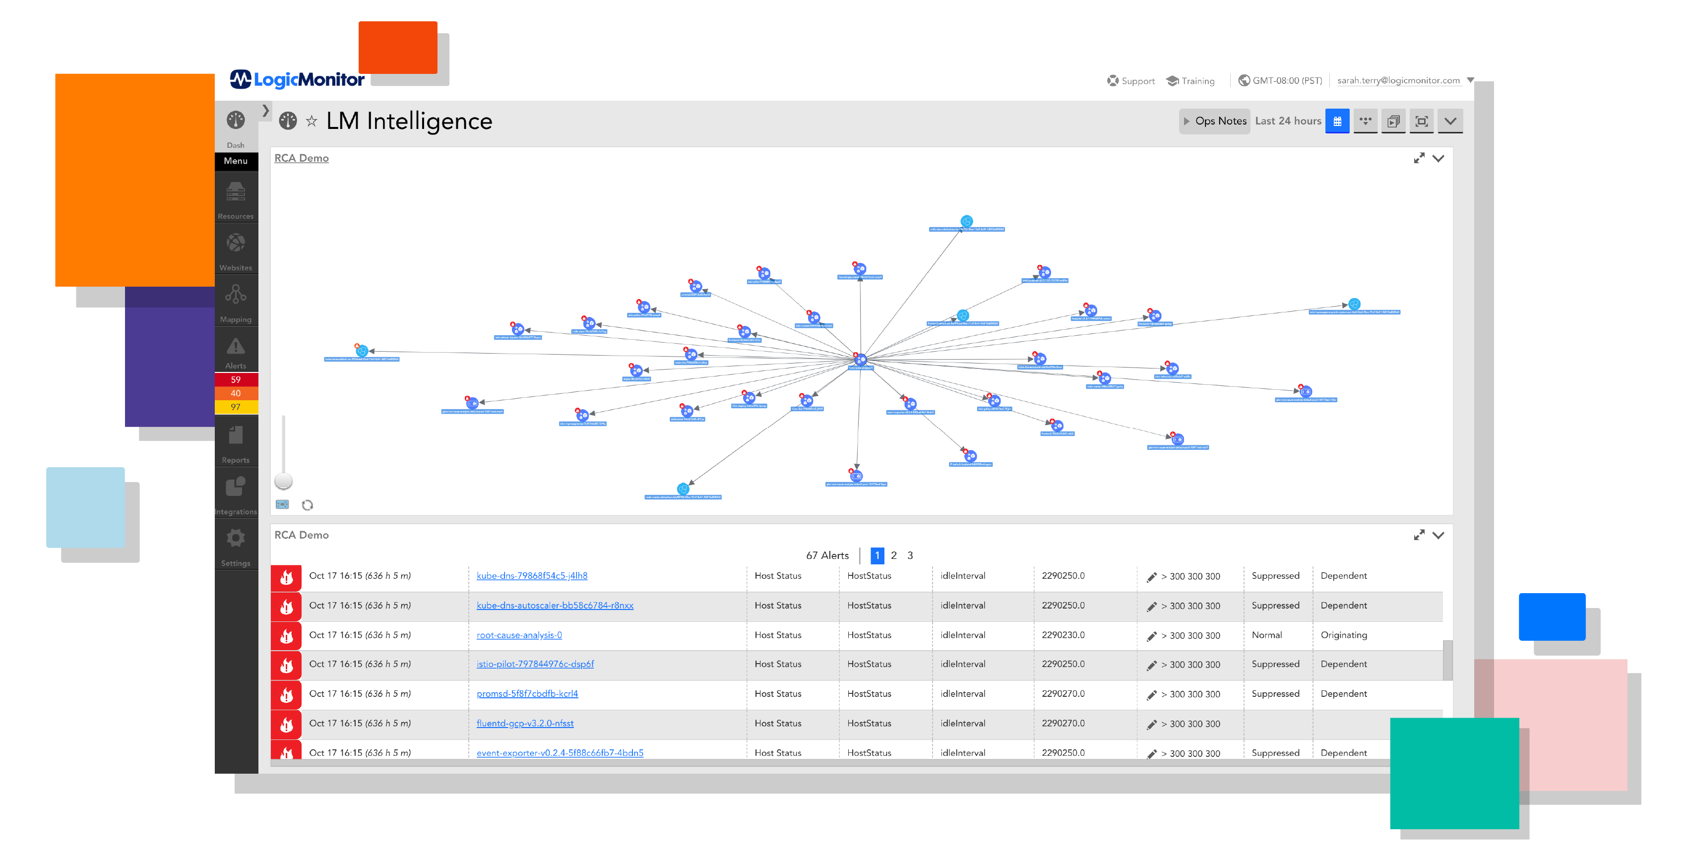Edit threshold pencil in root-cause-analysis-0 row
This screenshot has height=856, width=1689.
click(1151, 636)
